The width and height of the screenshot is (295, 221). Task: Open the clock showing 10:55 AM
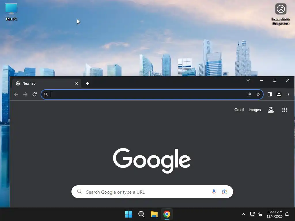pos(275,214)
